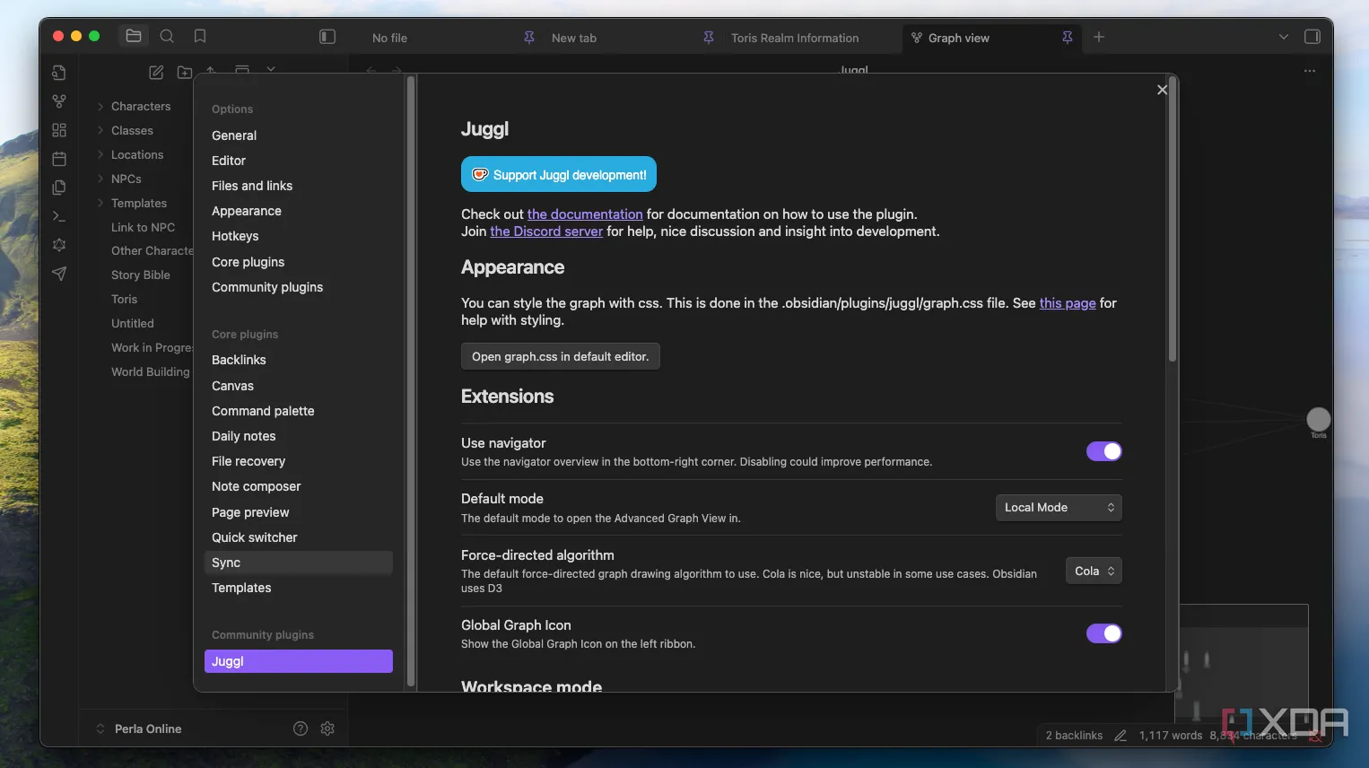Open Juggl global graph ribbon icon

tap(59, 245)
